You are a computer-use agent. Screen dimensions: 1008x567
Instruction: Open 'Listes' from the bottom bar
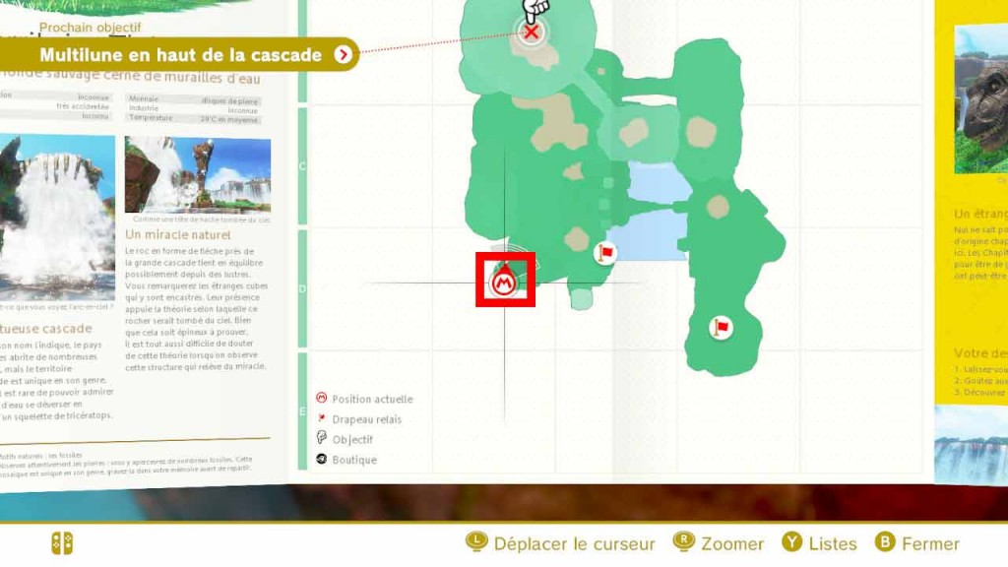(x=833, y=543)
